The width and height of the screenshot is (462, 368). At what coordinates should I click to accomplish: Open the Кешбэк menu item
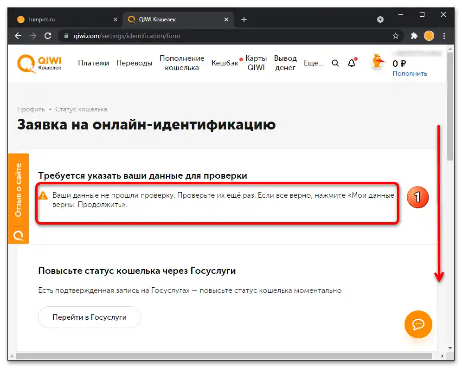tap(225, 63)
